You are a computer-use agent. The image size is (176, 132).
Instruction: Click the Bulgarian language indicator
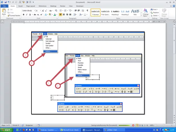(29, 125)
